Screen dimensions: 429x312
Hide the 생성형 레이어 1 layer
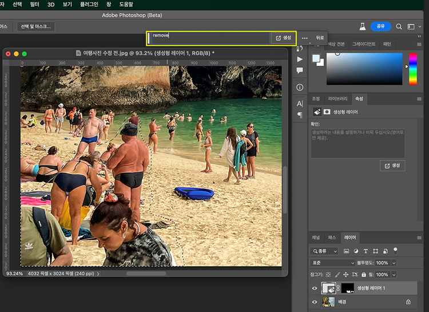(314, 288)
